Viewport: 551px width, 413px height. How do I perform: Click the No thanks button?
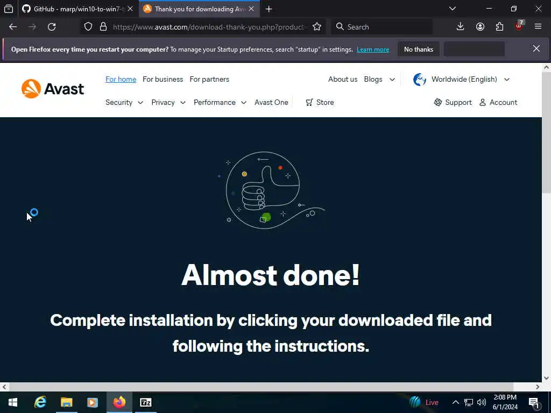419,49
